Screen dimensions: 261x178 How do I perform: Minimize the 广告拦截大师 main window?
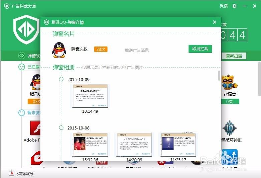pyautogui.click(x=245, y=6)
